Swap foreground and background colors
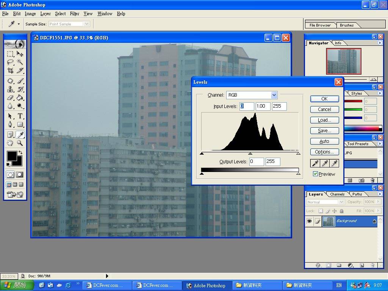Viewport: 388px width, 291px height. pos(20,152)
